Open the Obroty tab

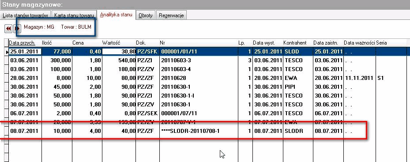point(146,15)
